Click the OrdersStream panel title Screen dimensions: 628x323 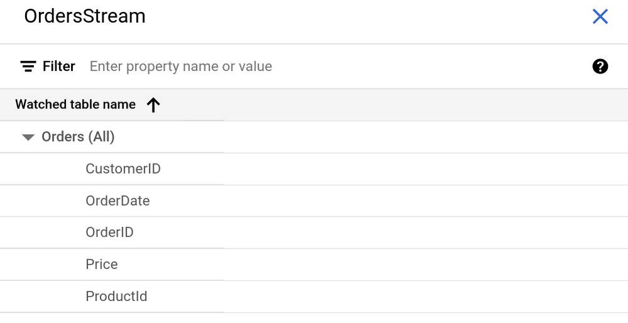coord(85,16)
